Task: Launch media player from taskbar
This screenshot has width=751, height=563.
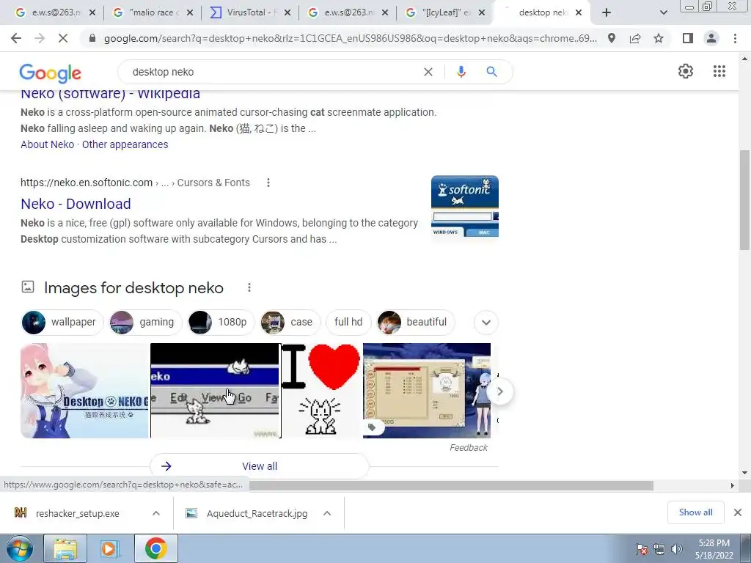Action: click(110, 548)
